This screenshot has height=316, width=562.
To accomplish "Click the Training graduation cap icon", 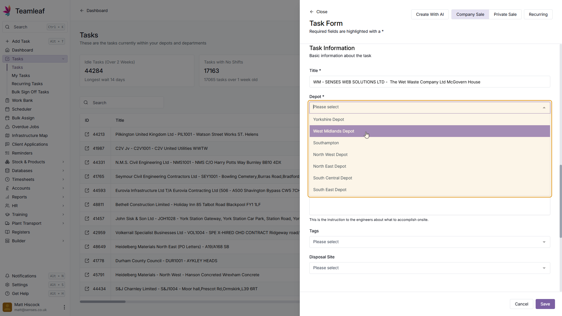I will [x=7, y=214].
